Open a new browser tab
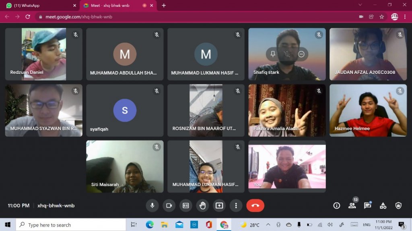412x231 pixels. [164, 6]
